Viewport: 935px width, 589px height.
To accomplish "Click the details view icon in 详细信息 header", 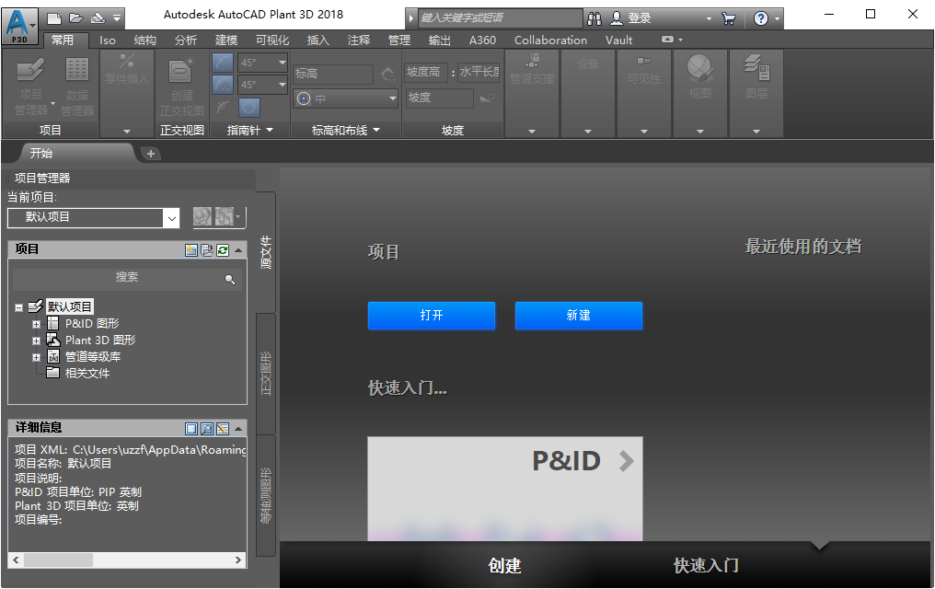I will [190, 429].
